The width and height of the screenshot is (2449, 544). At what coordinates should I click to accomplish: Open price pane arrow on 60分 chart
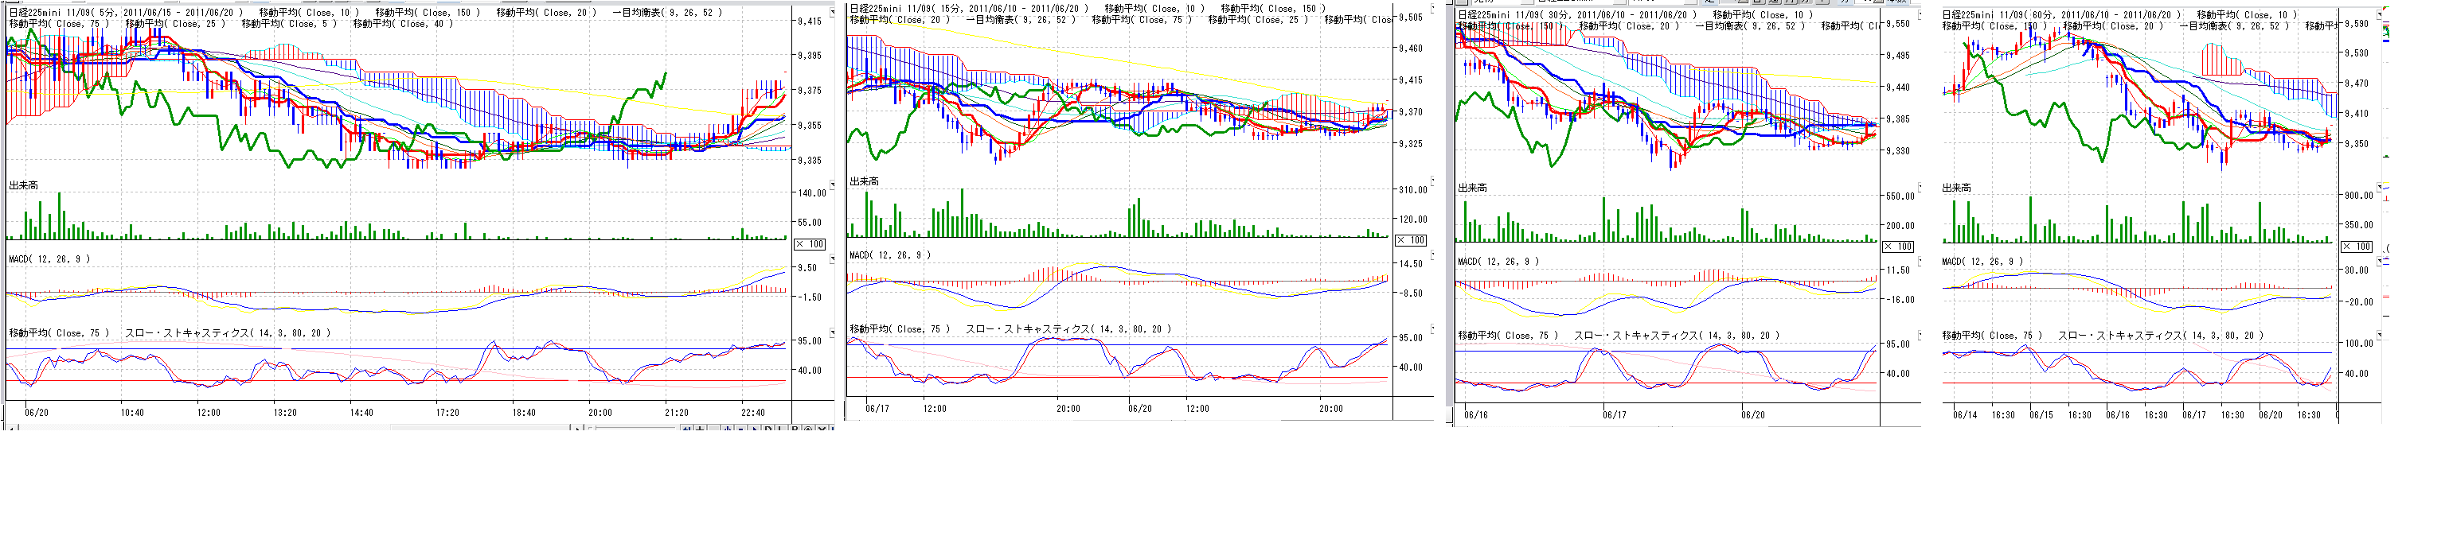click(2381, 14)
